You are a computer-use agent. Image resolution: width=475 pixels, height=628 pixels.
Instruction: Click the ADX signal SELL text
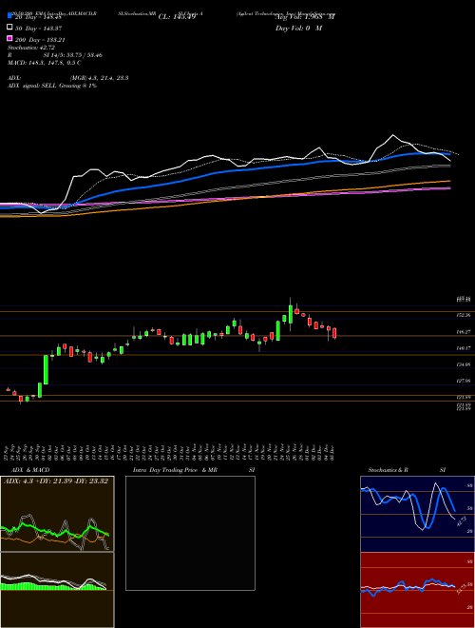pyautogui.click(x=52, y=86)
